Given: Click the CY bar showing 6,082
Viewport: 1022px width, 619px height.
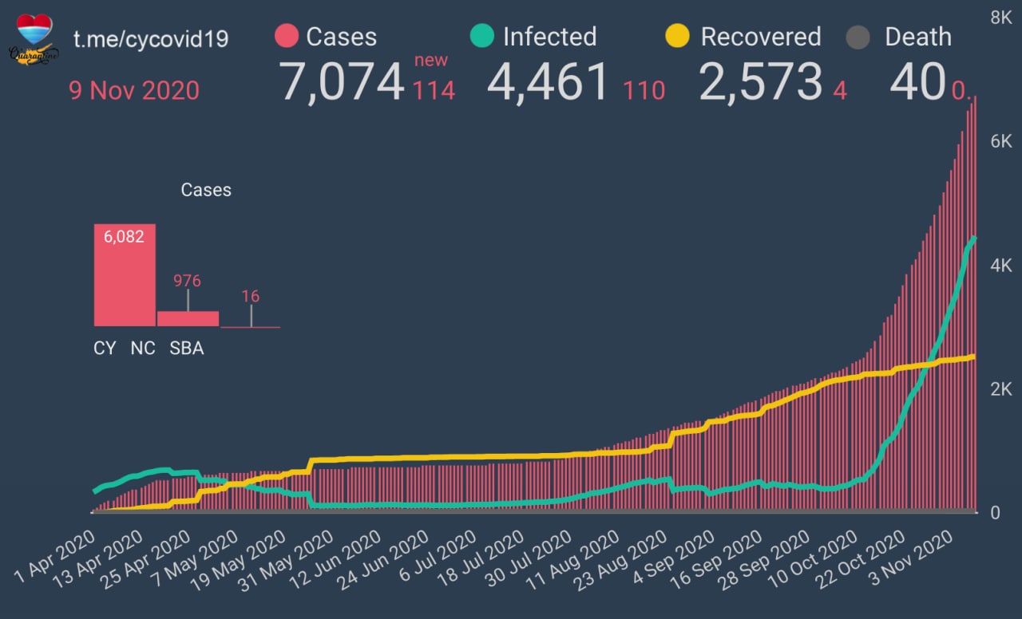Looking at the screenshot, I should [125, 275].
